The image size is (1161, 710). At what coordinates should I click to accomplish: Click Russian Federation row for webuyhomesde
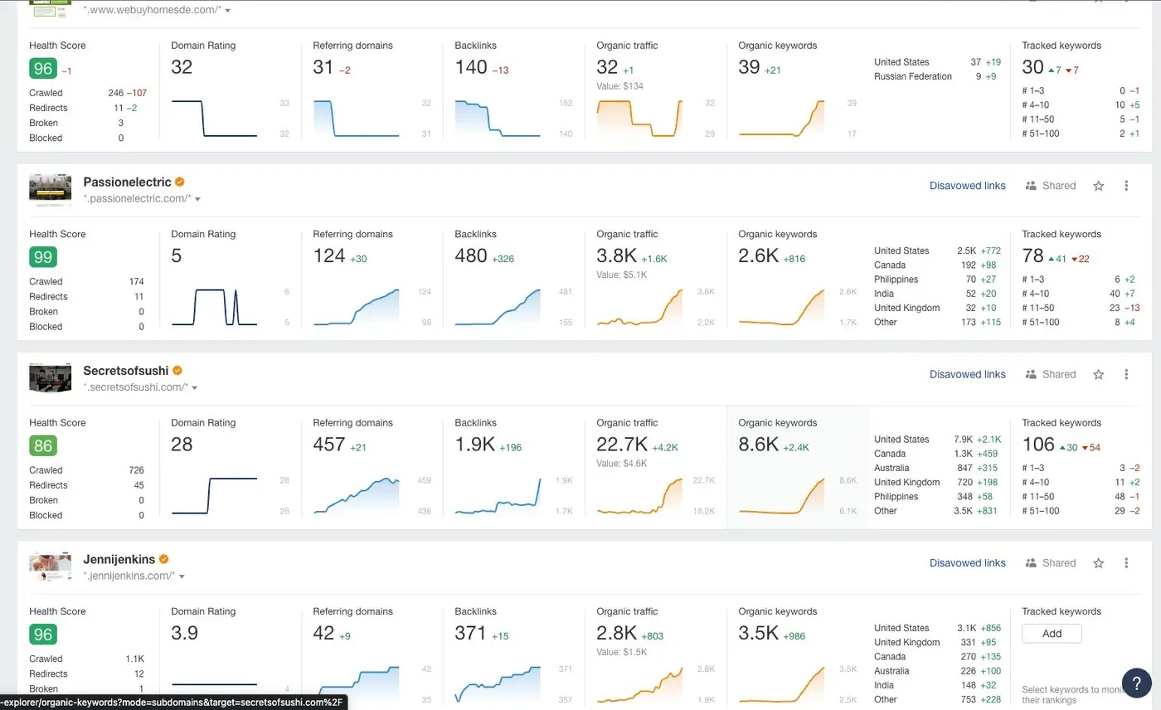[937, 76]
